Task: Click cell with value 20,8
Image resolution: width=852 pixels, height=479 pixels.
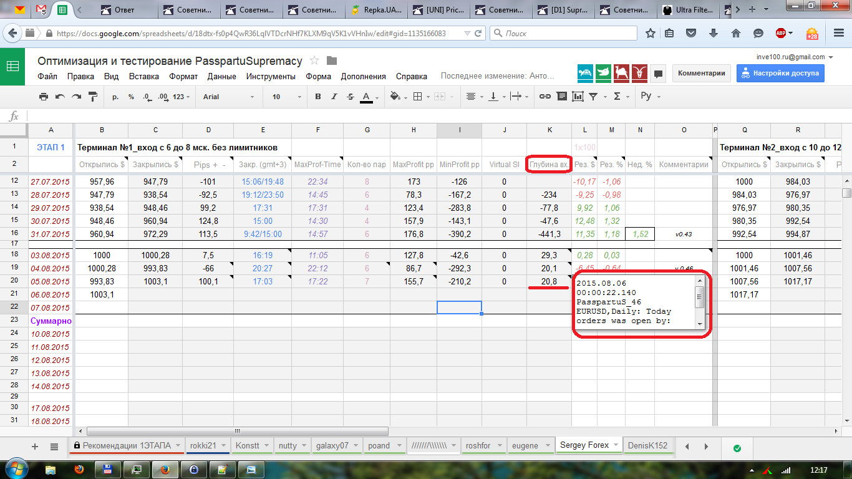Action: (549, 281)
